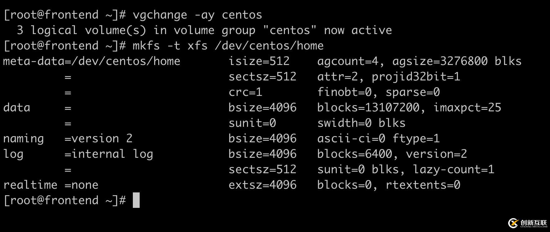This screenshot has height=232, width=550.
Task: Click 'blocks=13107200' in data row
Action: tap(368, 108)
